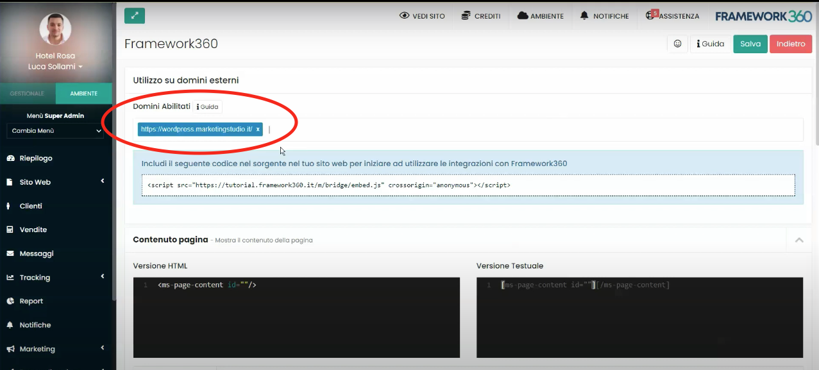Click the Indietro button
Viewport: 819px width, 370px height.
[790, 44]
